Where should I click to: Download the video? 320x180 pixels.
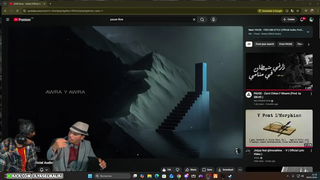[x=225, y=170]
